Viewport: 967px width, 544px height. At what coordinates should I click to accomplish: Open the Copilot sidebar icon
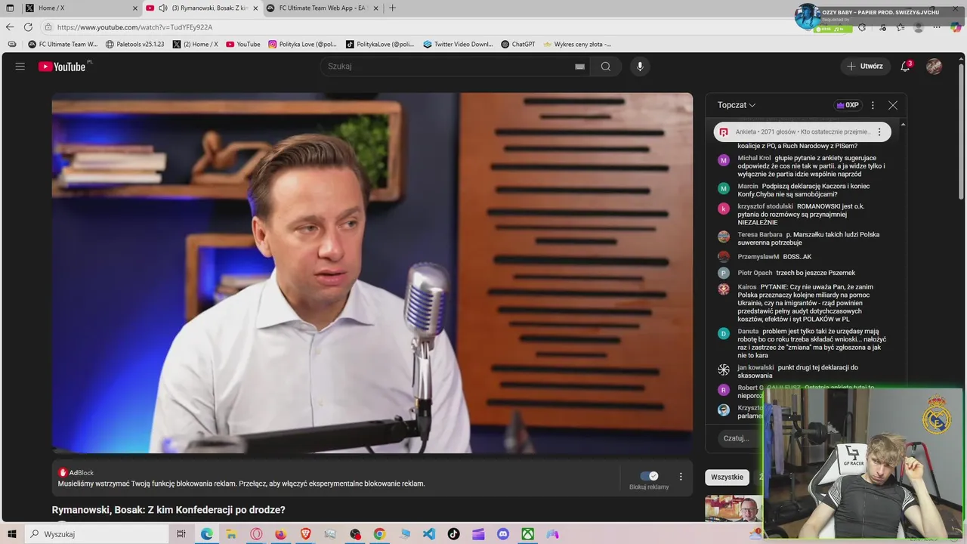pyautogui.click(x=956, y=27)
